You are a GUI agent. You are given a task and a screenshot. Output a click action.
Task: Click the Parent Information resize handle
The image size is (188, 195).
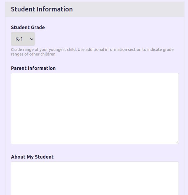(x=177, y=142)
